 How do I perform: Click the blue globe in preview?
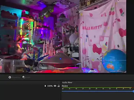(x=114, y=61)
